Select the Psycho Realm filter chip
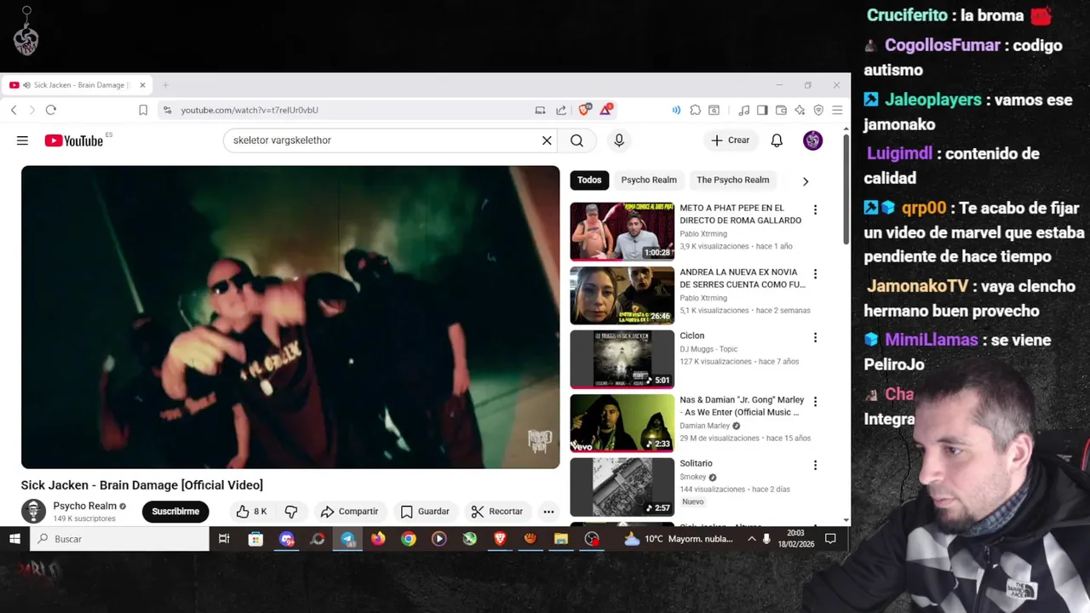 click(x=649, y=180)
